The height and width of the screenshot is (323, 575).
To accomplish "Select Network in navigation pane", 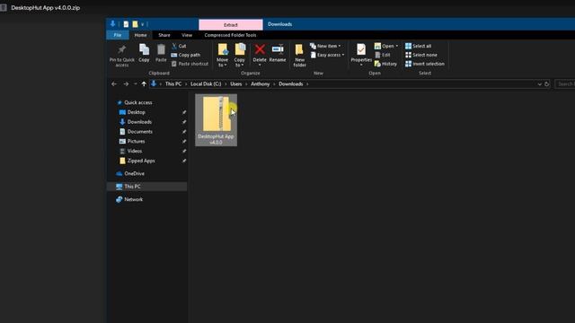I will pyautogui.click(x=133, y=199).
